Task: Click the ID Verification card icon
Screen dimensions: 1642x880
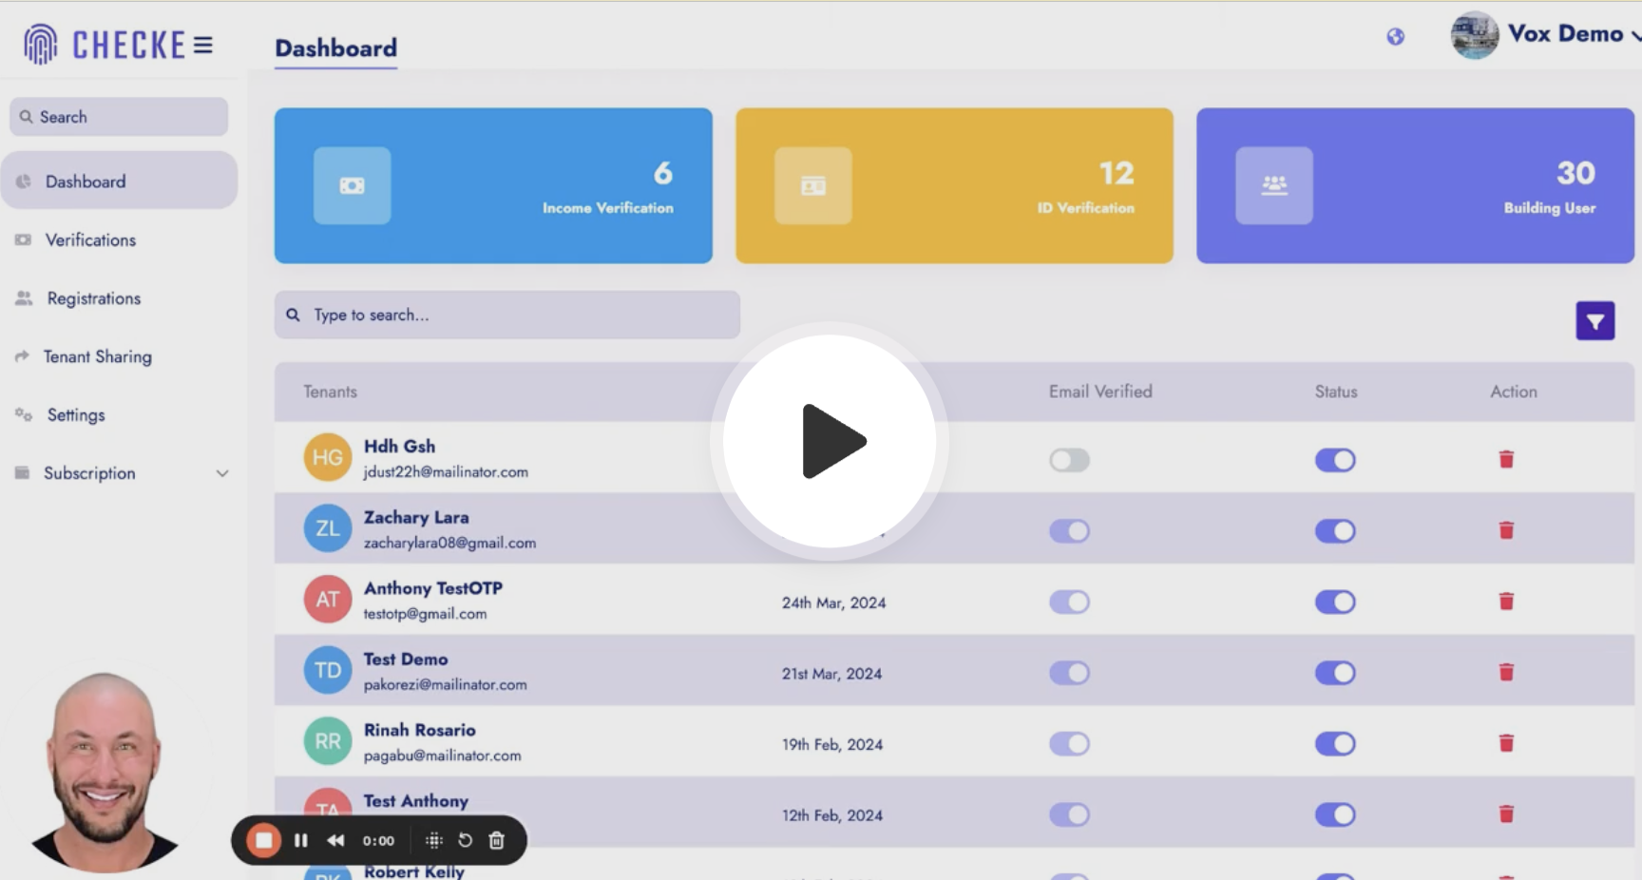Action: 813,185
